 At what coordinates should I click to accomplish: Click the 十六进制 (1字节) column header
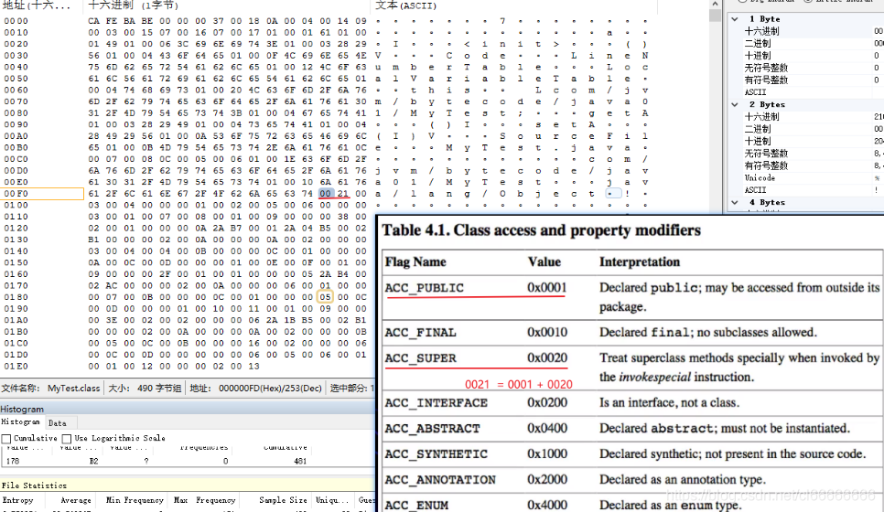(133, 5)
